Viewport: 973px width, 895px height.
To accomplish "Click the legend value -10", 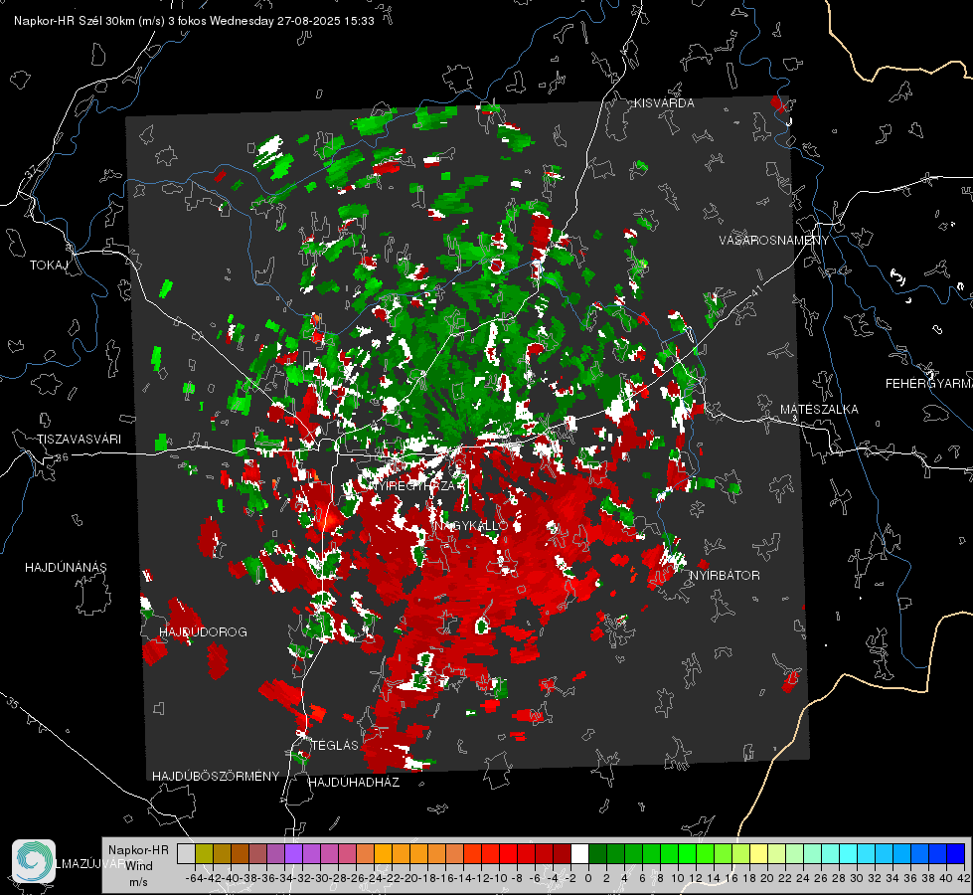I will 499,878.
